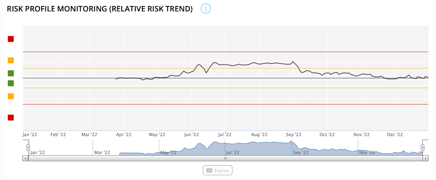Image resolution: width=436 pixels, height=180 pixels.
Task: Click the navigator scrollbar's center grip
Action: (225, 158)
